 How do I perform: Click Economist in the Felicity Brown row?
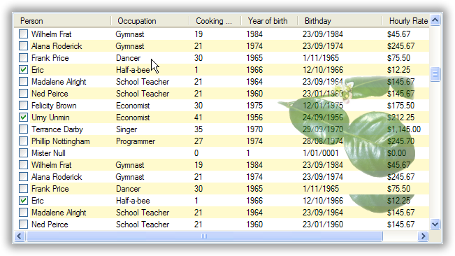click(x=133, y=106)
